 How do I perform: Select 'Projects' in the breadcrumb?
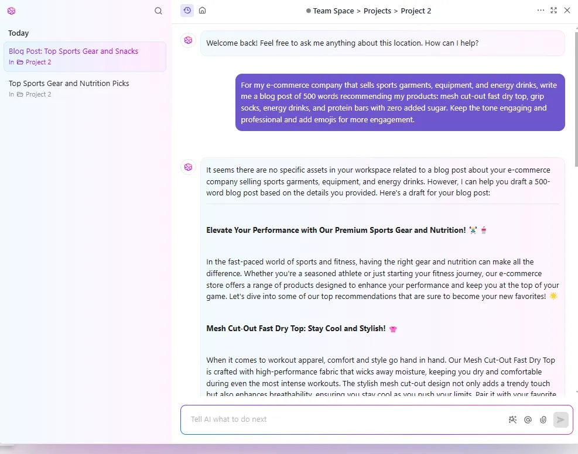click(x=377, y=11)
